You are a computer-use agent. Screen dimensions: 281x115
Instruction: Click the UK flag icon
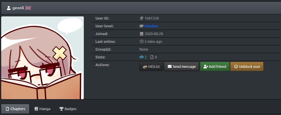(x=28, y=8)
